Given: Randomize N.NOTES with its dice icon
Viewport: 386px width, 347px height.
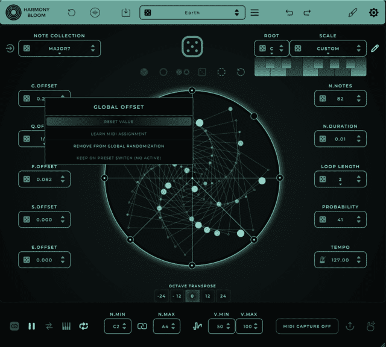Looking at the screenshot, I should [323, 99].
